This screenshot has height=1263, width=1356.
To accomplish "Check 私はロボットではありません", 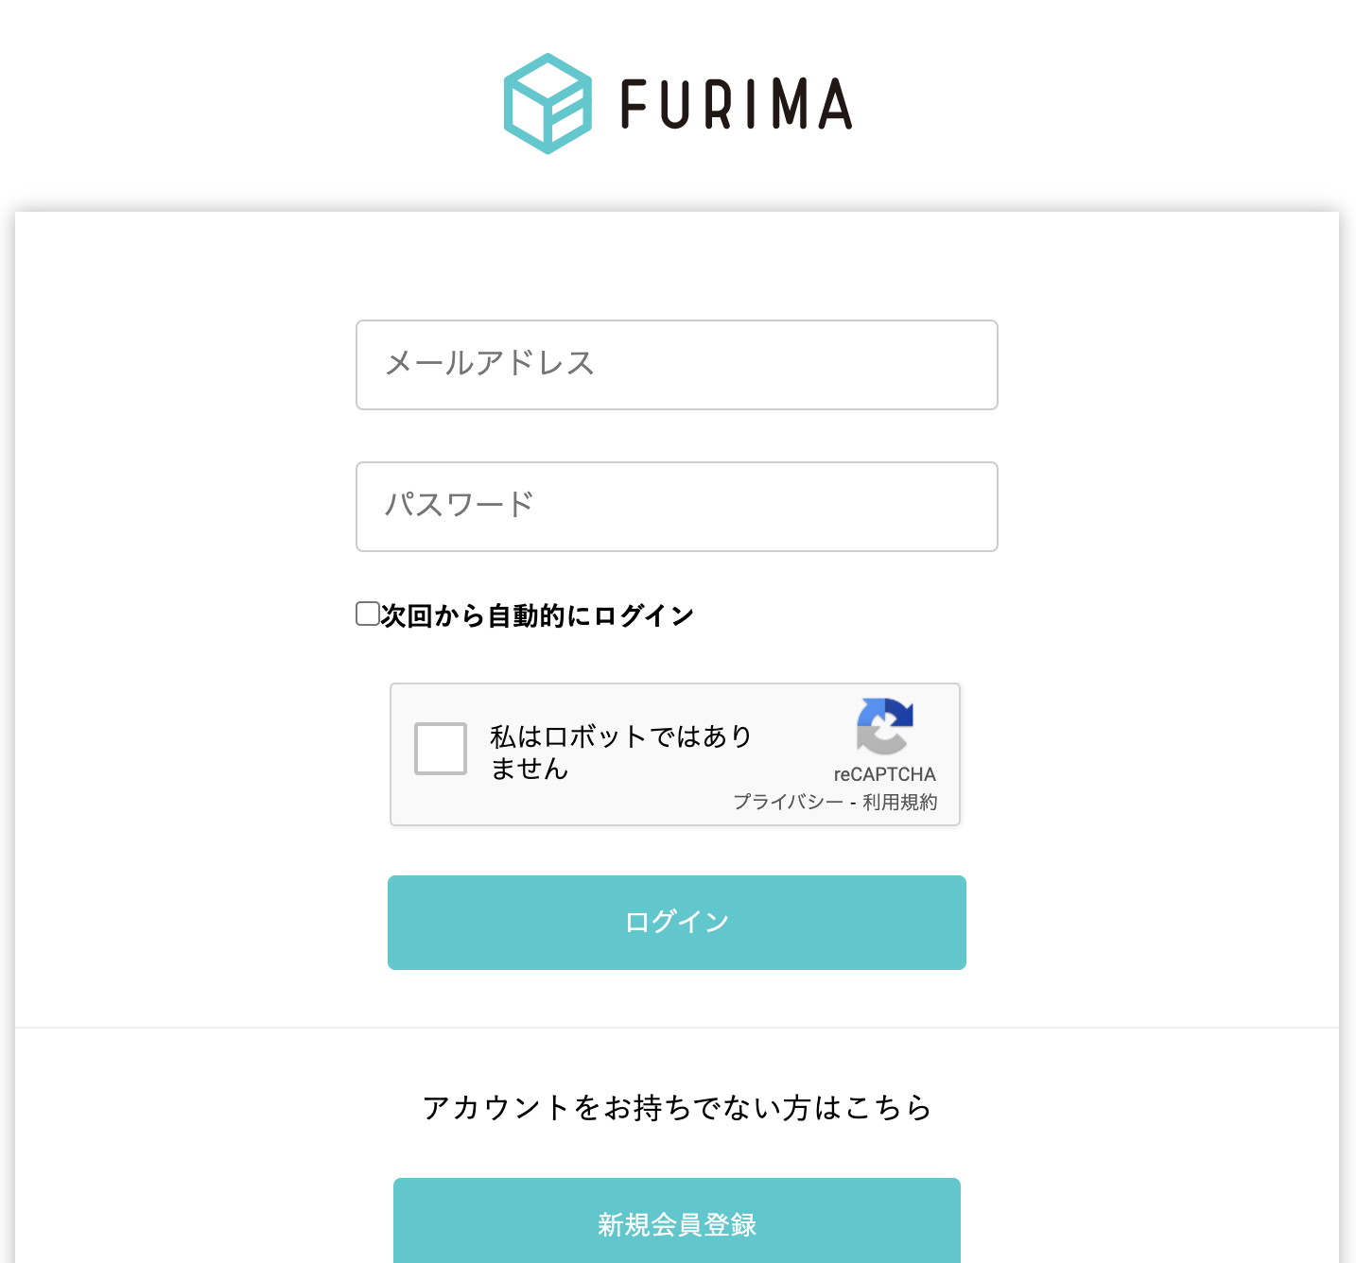I will (439, 751).
